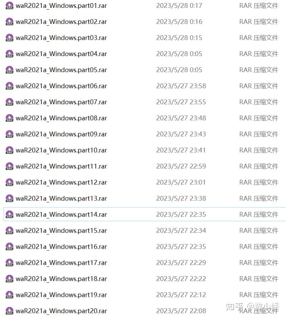Viewport: 286px width, 318px height.
Task: Select file waR2021a_Windows.part13.rar
Action: tap(61, 198)
